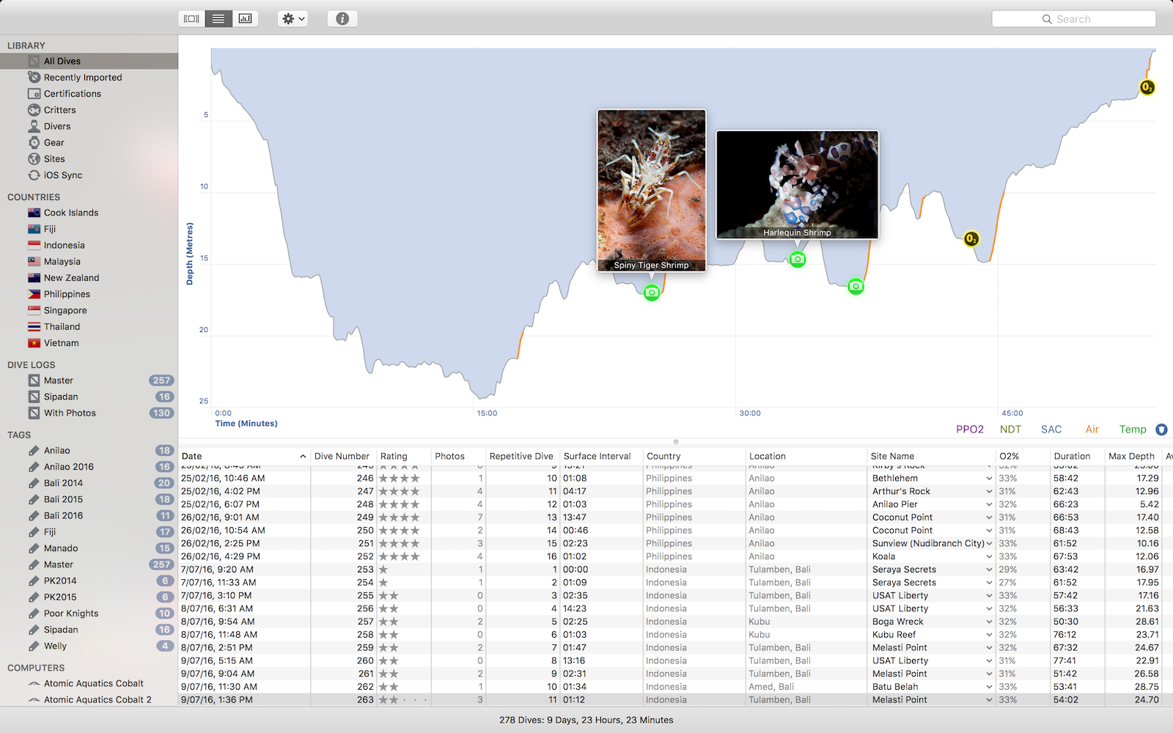Select the iOS Sync sidebar item
The image size is (1173, 733).
(x=62, y=175)
